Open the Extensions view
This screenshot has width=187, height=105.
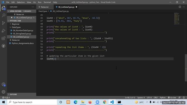click(x=4, y=38)
